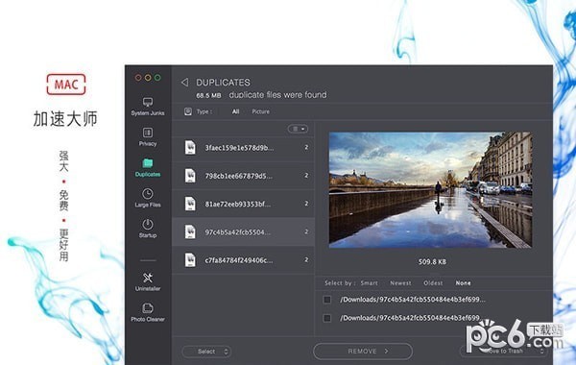Open the Uninstaller tools icon
The image size is (576, 365).
pyautogui.click(x=148, y=278)
